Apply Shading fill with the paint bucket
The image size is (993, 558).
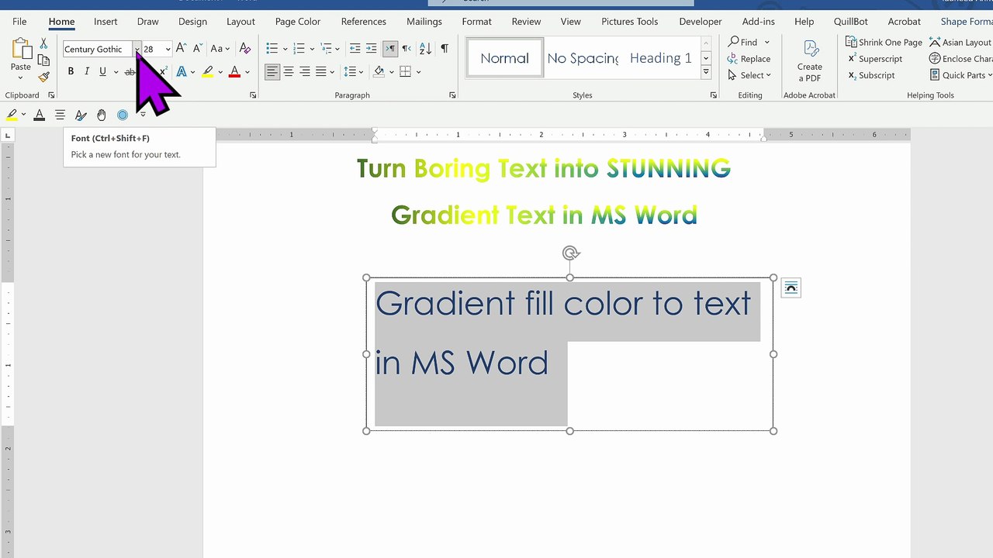click(x=379, y=72)
